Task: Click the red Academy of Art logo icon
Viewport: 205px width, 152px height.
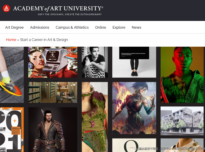Action: tap(6, 8)
